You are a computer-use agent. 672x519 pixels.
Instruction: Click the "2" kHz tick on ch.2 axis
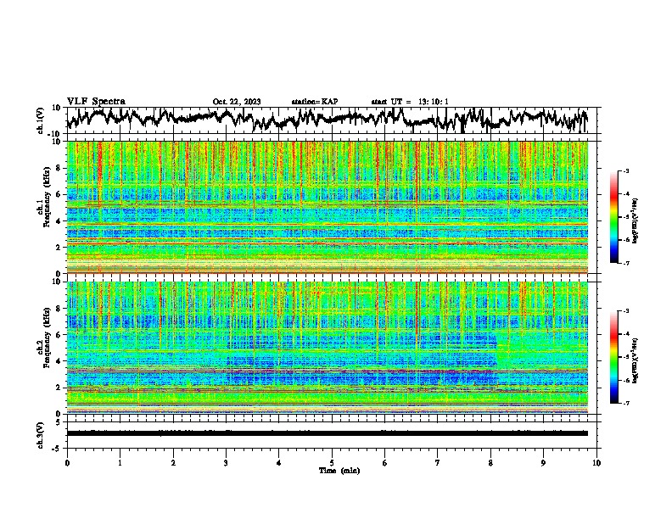coord(59,388)
